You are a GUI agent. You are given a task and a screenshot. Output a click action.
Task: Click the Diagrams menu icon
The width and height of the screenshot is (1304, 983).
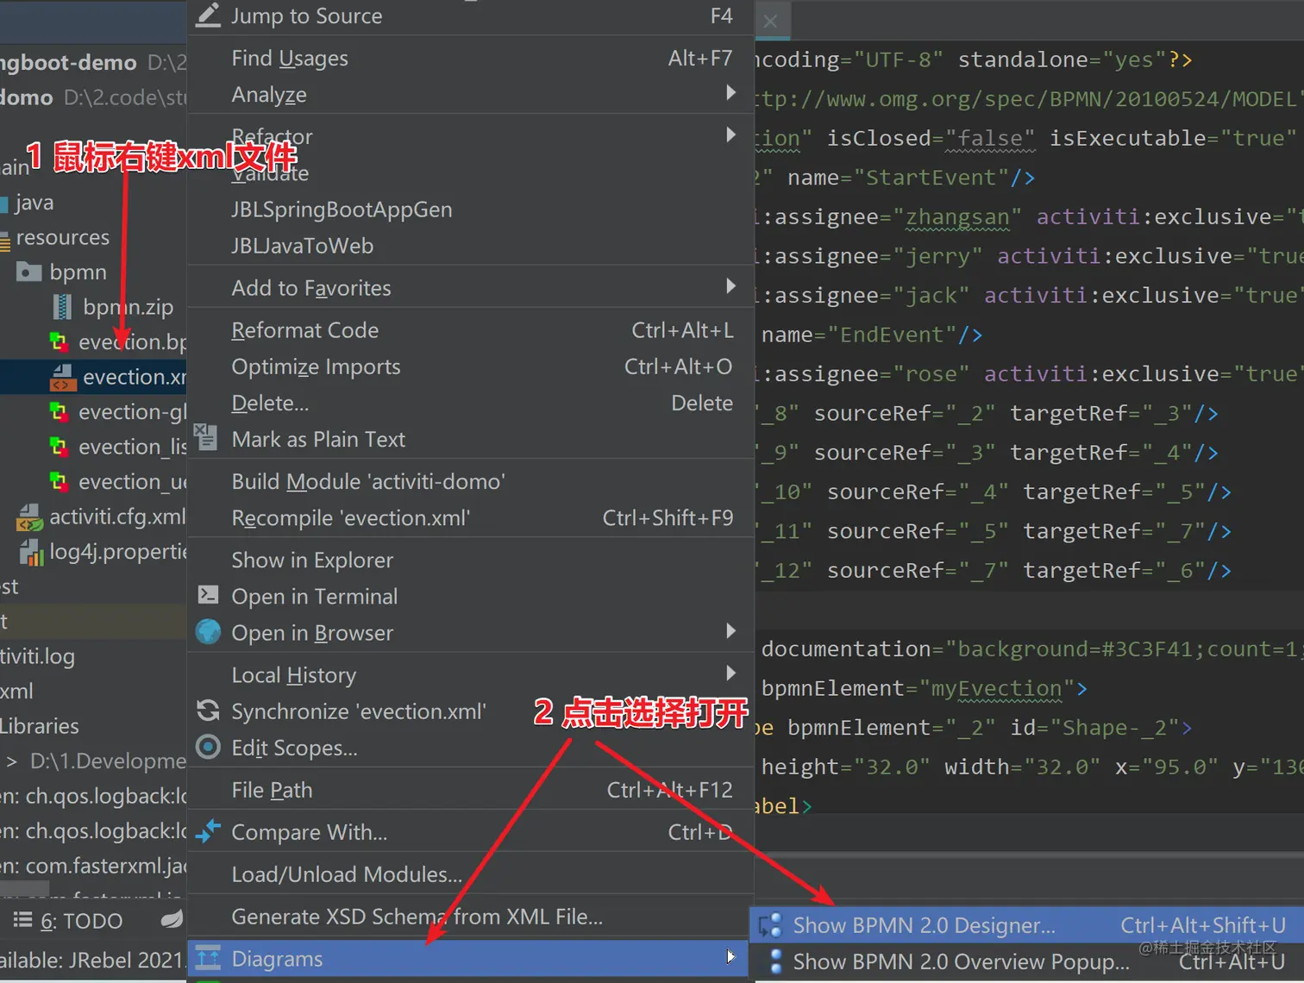208,957
